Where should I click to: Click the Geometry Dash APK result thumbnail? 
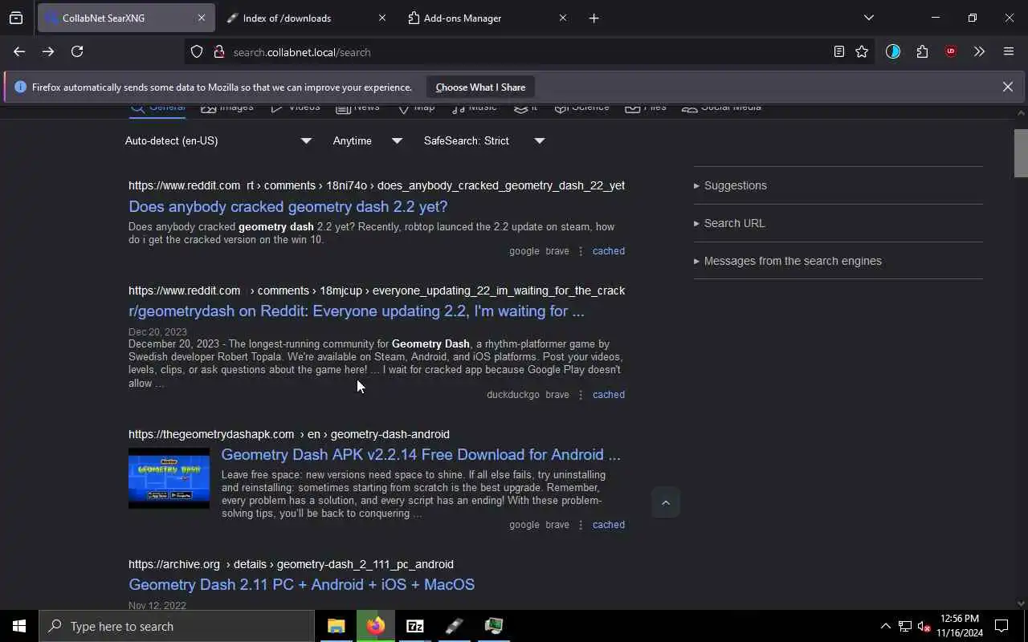169,478
